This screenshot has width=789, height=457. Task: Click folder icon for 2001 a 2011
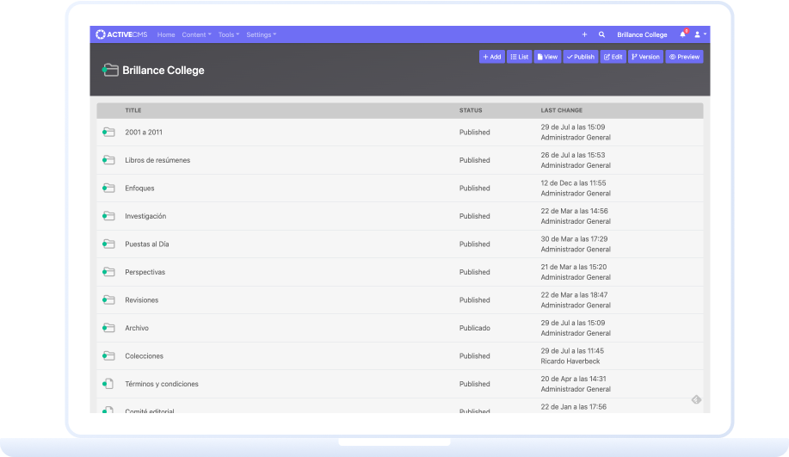click(108, 133)
